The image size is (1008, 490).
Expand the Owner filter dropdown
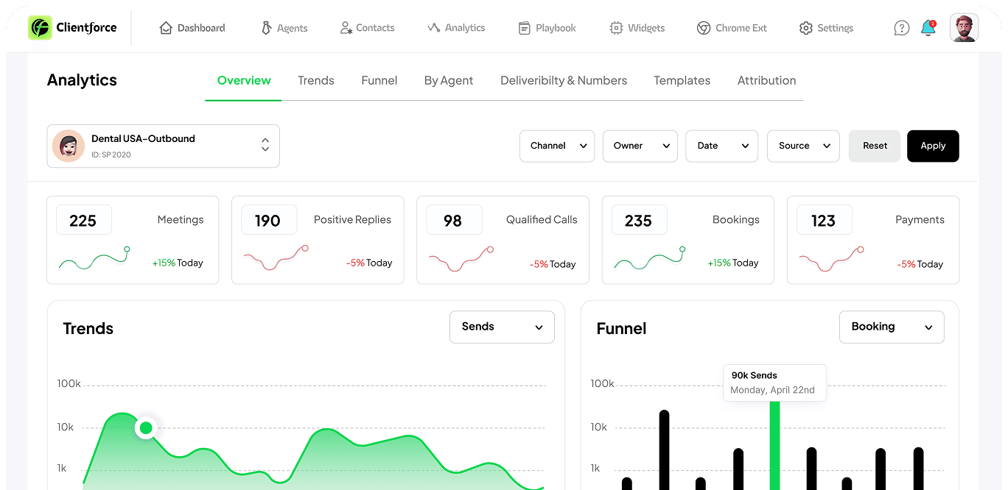pyautogui.click(x=640, y=146)
